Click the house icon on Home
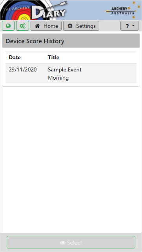The height and width of the screenshot is (252, 142). (x=37, y=26)
